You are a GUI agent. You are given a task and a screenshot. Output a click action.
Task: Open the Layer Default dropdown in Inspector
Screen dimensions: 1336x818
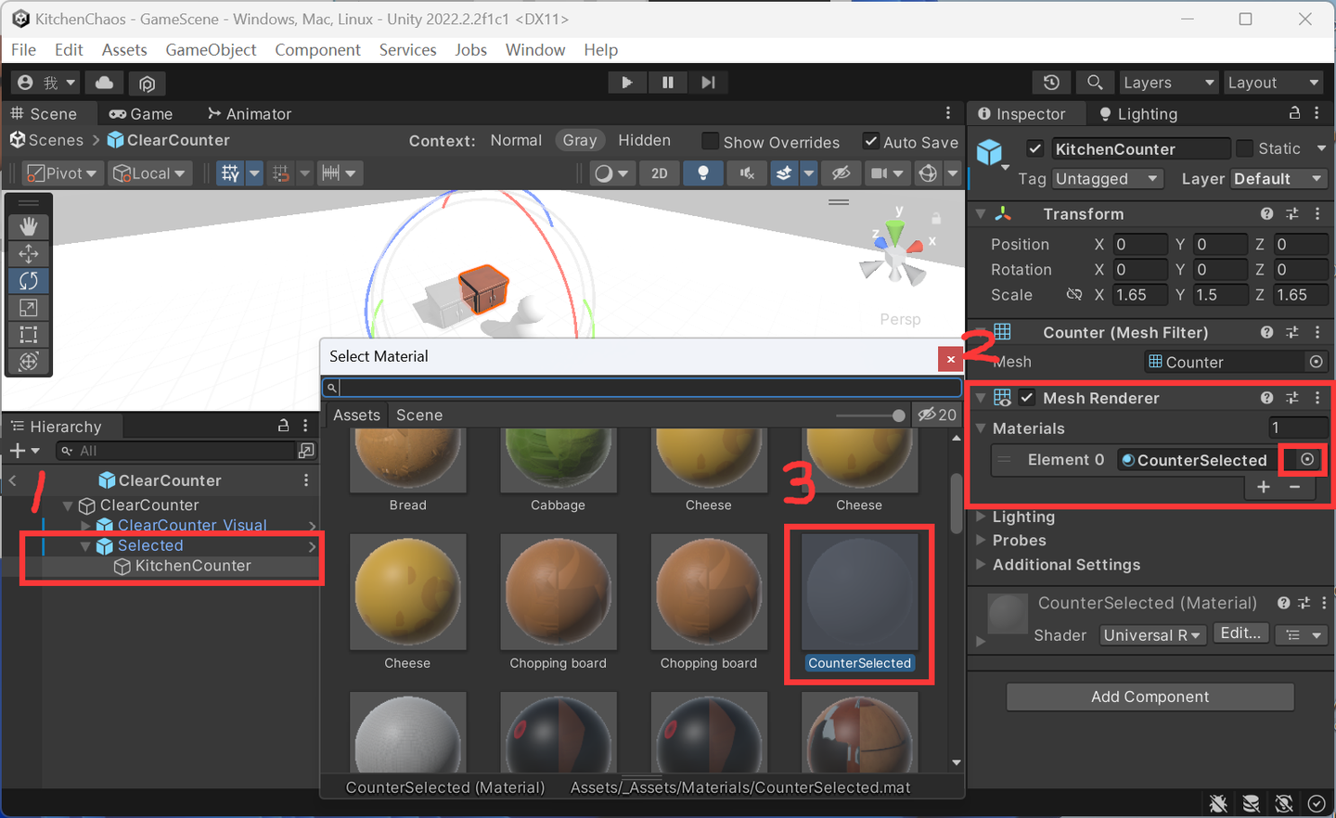[x=1278, y=178]
